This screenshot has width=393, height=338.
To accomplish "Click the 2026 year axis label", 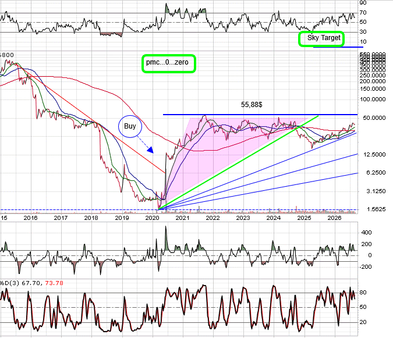I will coord(334,218).
